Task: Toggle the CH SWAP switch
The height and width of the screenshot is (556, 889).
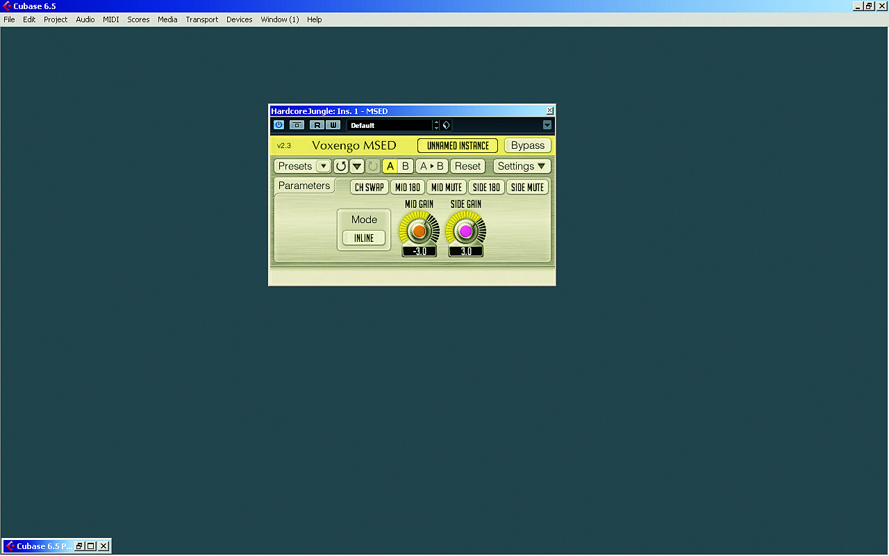Action: tap(369, 187)
